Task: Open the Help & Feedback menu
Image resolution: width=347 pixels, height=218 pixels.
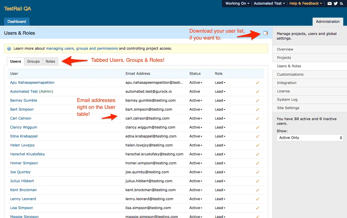Action: (x=306, y=3)
